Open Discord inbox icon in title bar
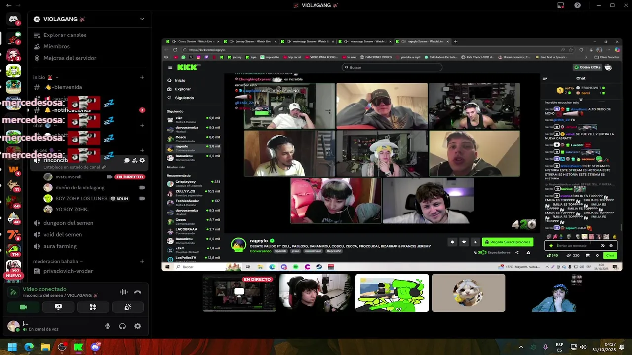 (561, 5)
